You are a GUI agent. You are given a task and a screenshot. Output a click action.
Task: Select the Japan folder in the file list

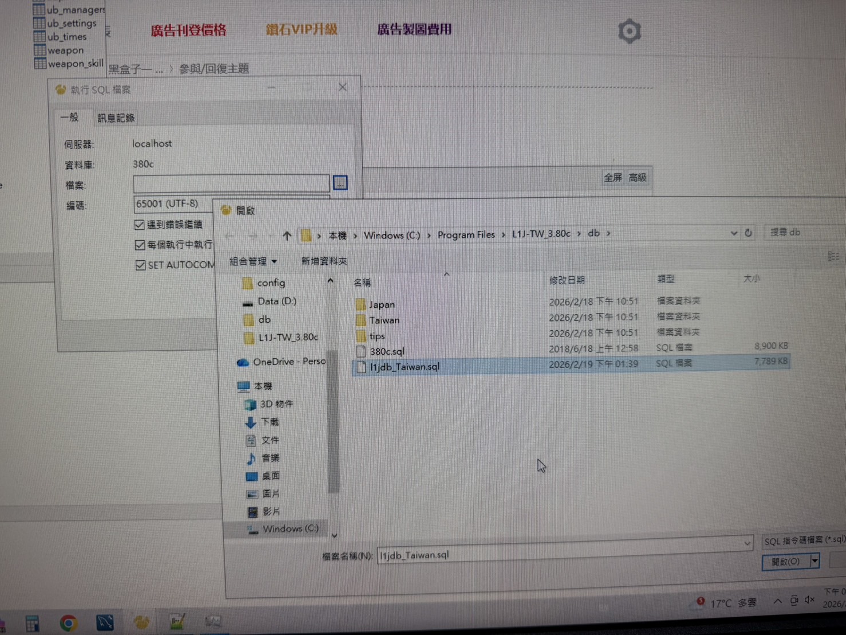[375, 304]
